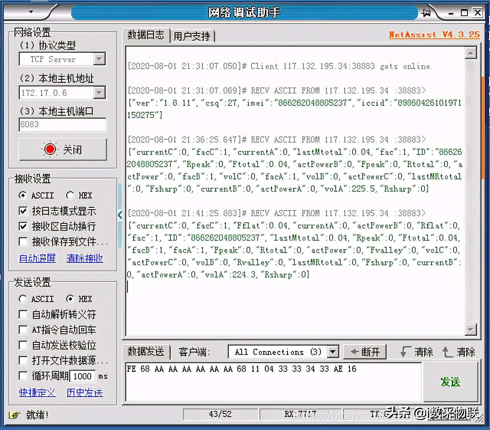Screen dimensions: 490x430
Task: Open the title bar dropdown menu arrow
Action: coord(31,12)
